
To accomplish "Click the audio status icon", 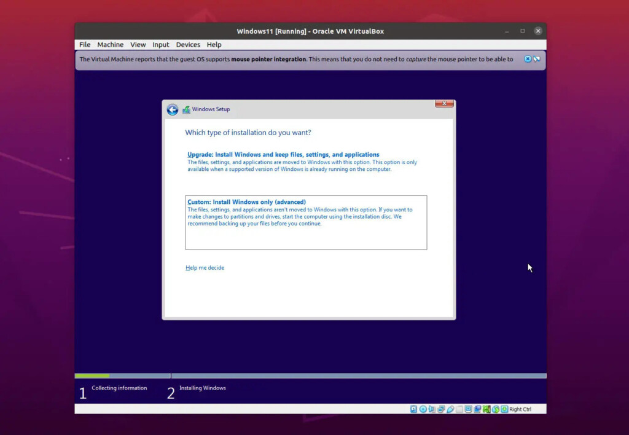I will [432, 409].
